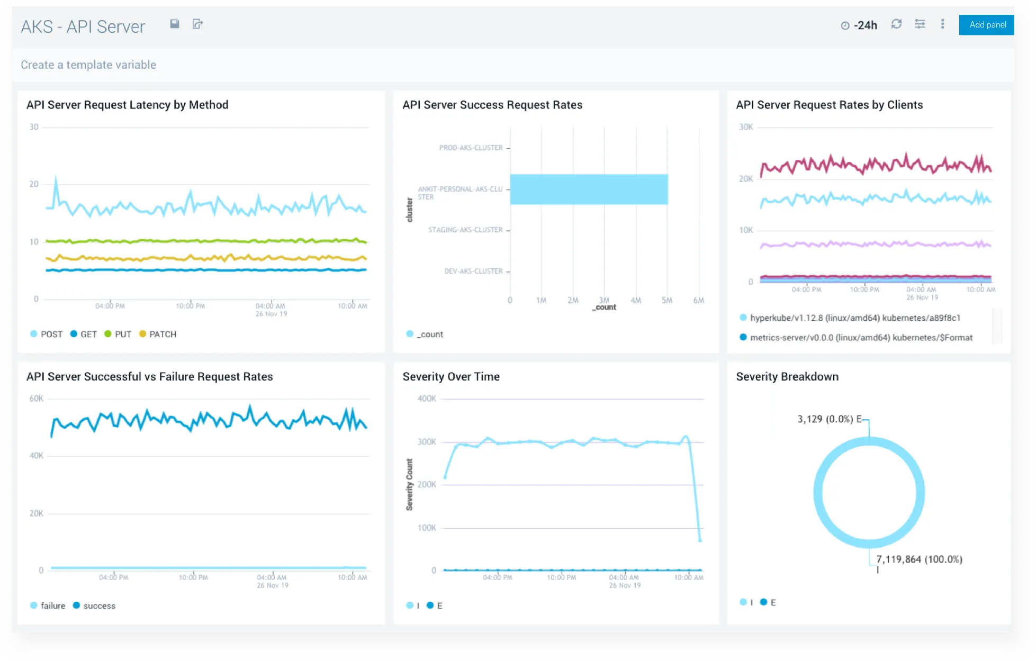Screen dimensions: 1036x660
Task: Open the -24h time range selector
Action: (859, 25)
